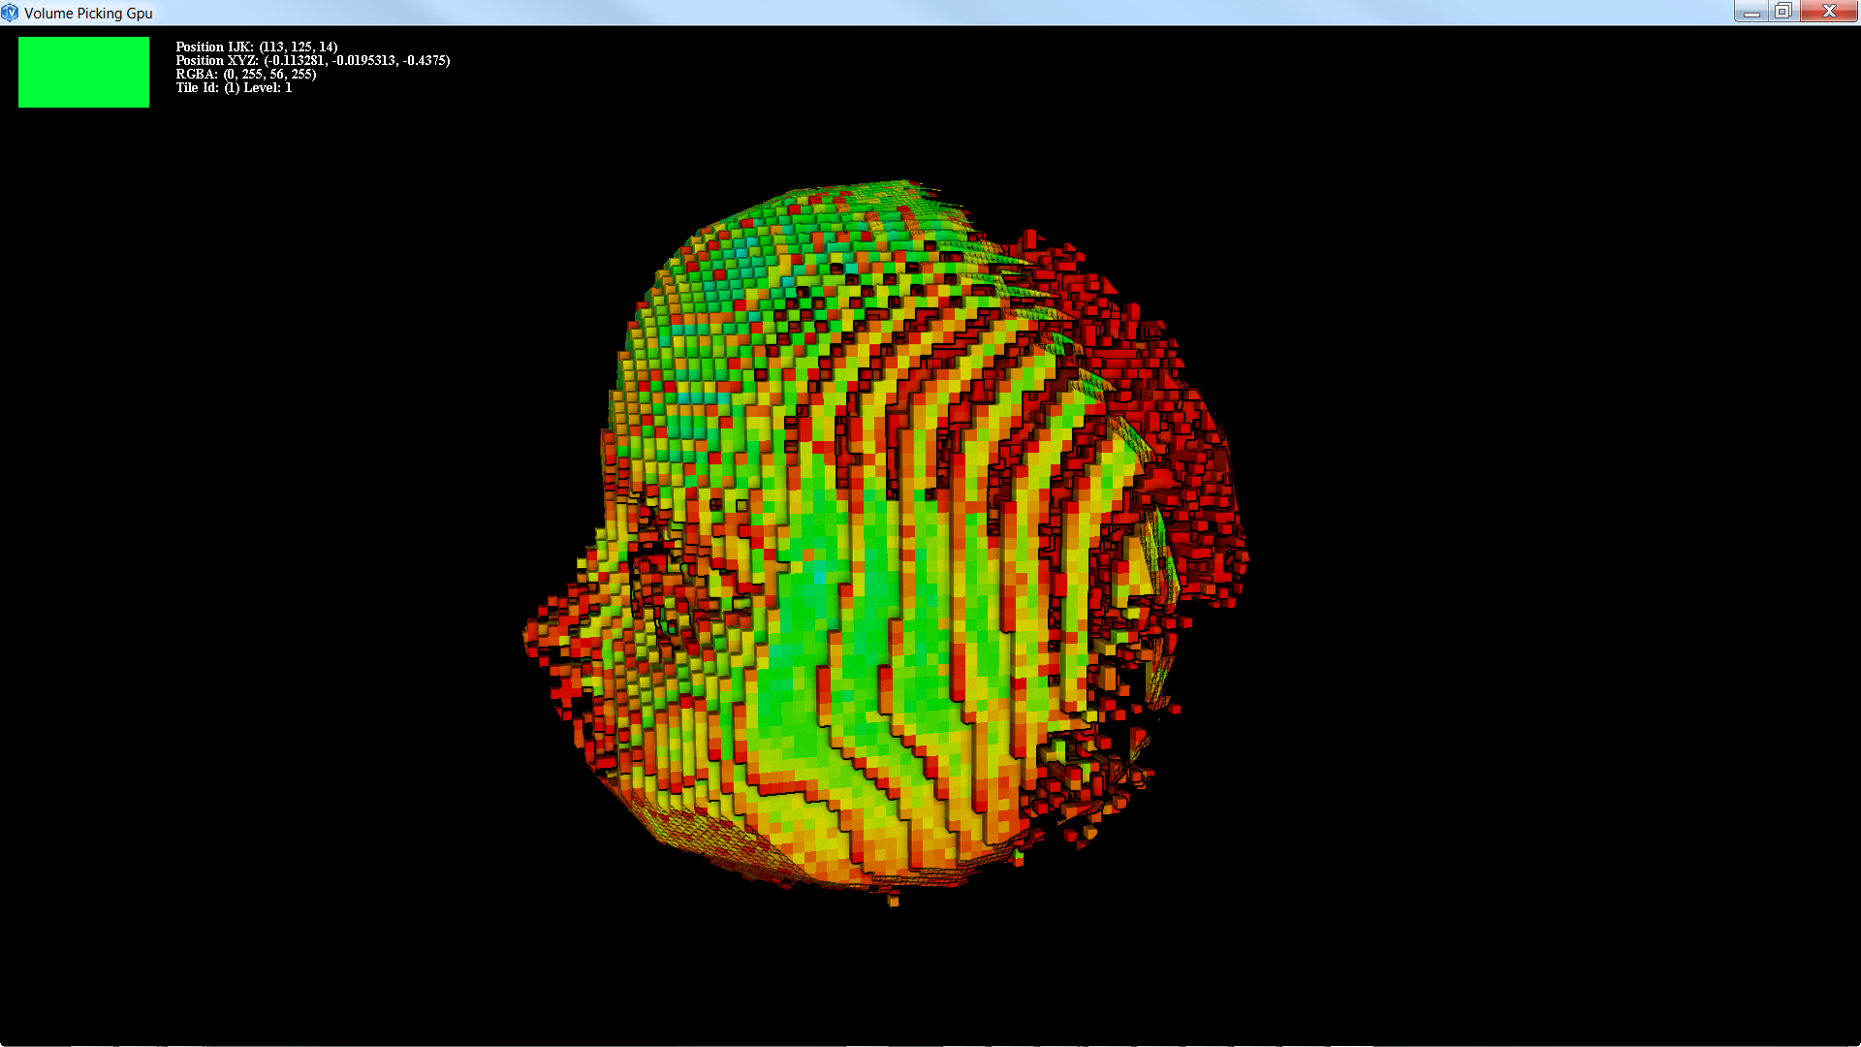Screen dimensions: 1861x1047
Task: Click the Tile Id Level text
Action: click(x=233, y=87)
